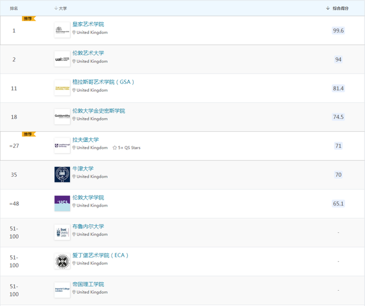The width and height of the screenshot is (365, 306).
Task: Click the Royal College of Art logo
Action: tap(62, 30)
